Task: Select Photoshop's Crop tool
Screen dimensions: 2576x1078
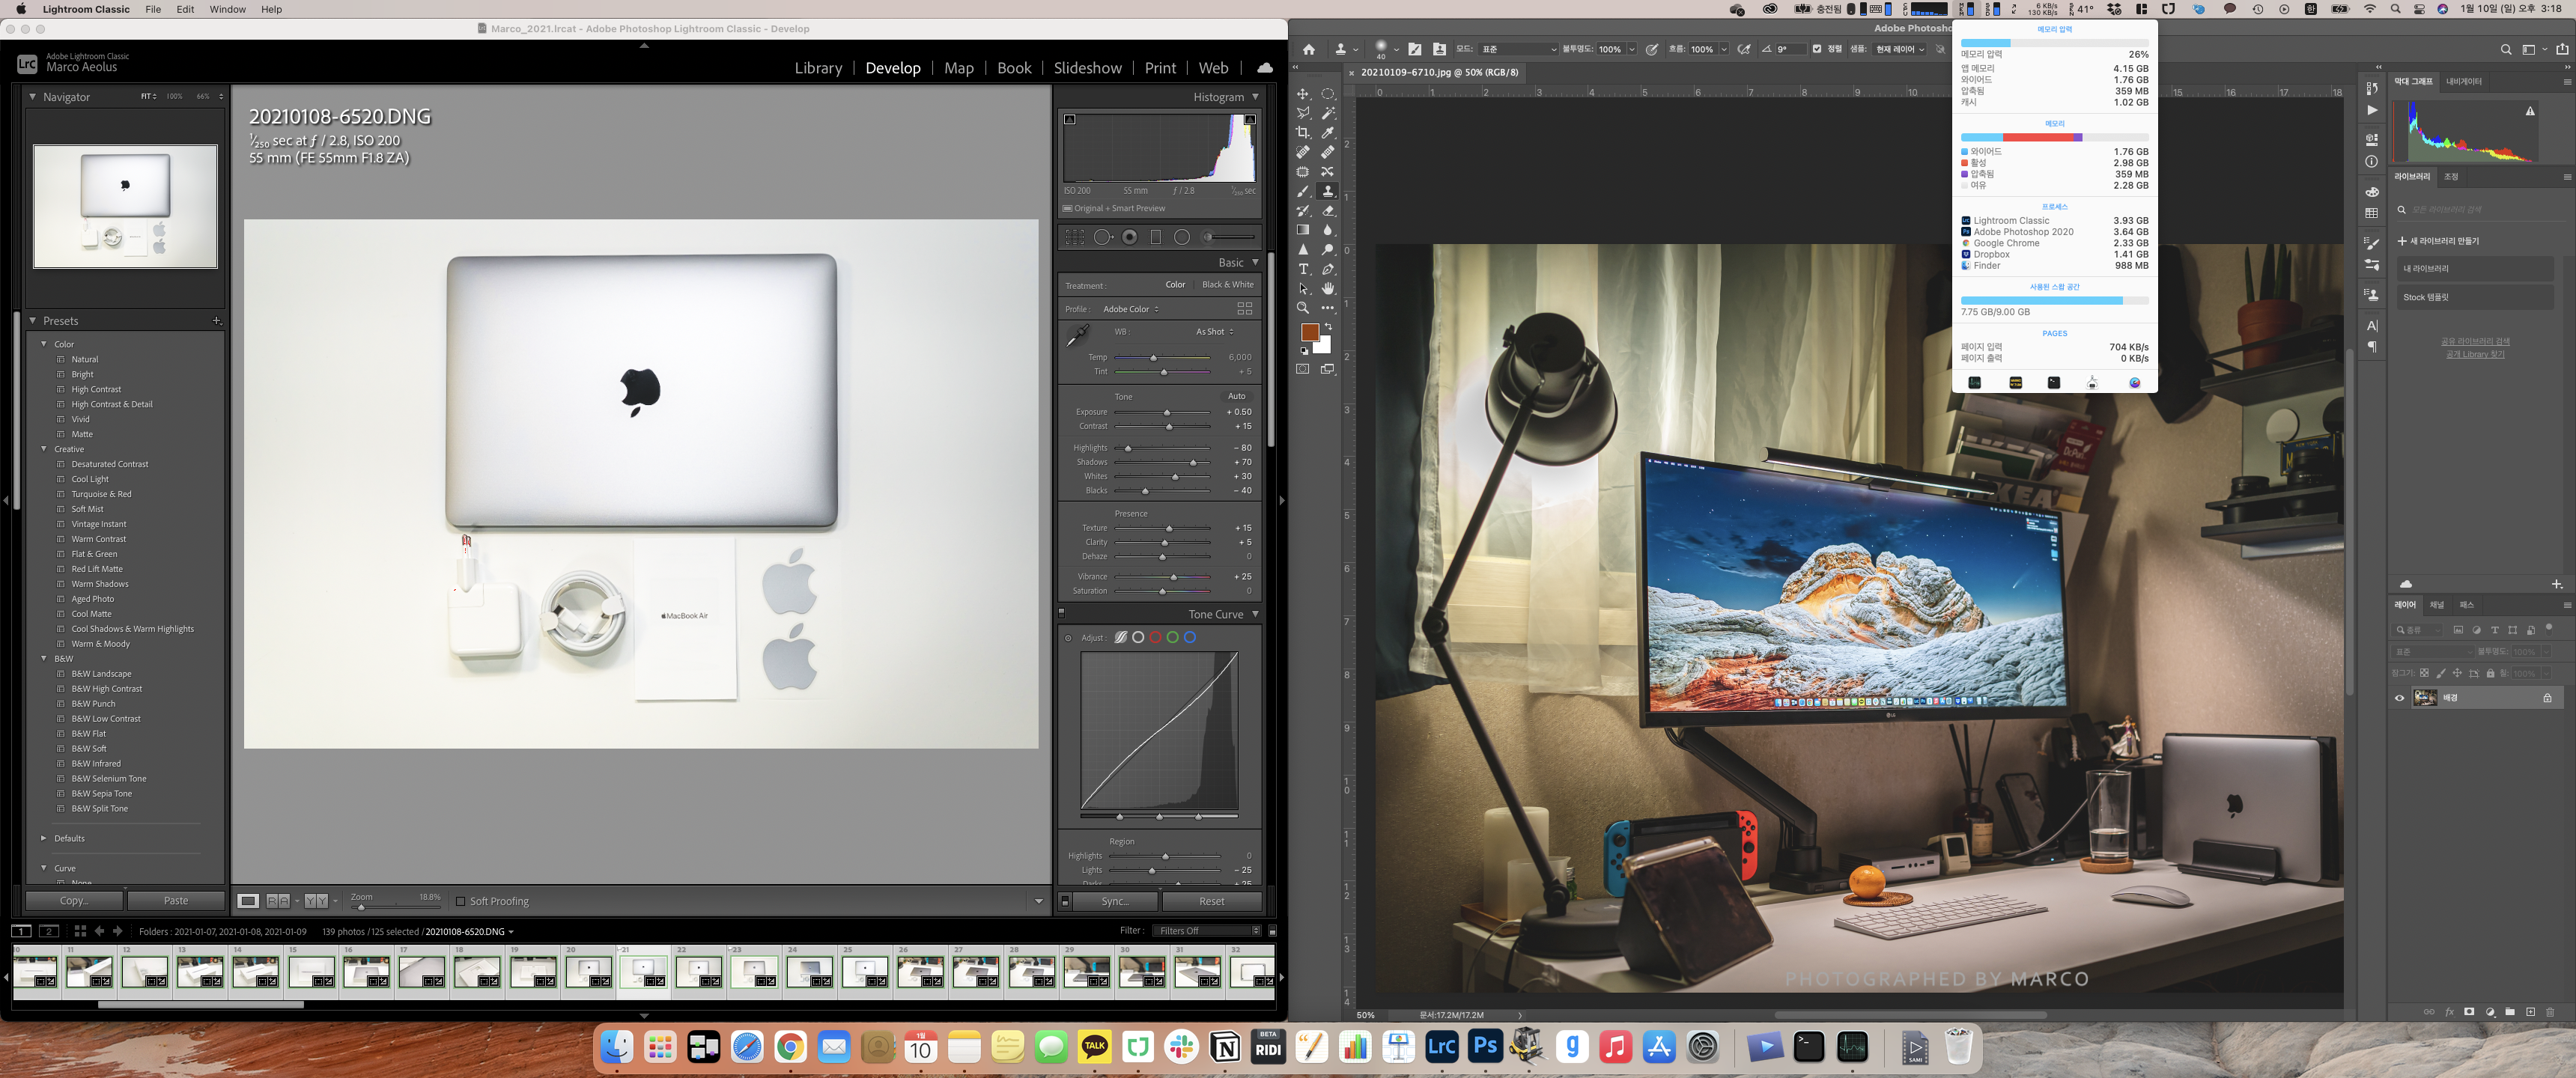Action: pos(1303,132)
